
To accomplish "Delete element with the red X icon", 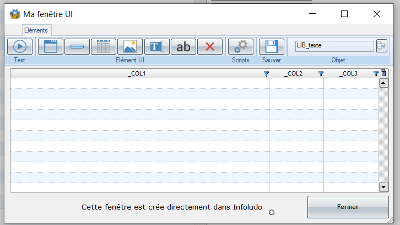I will [210, 46].
